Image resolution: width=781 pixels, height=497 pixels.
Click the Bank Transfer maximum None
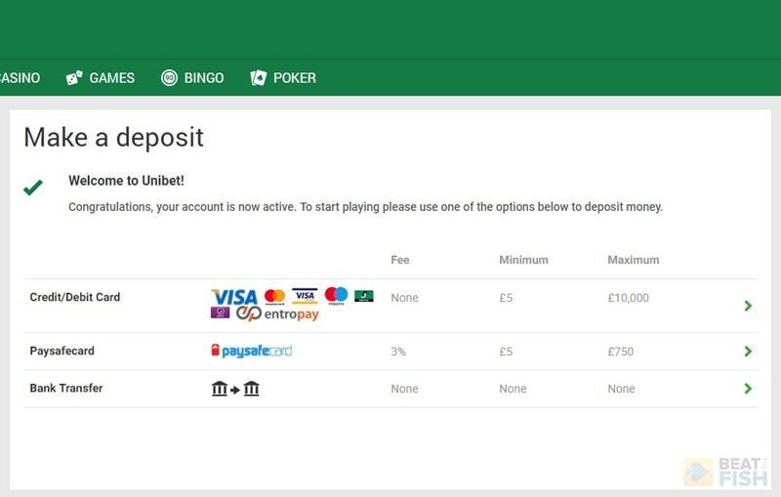click(x=621, y=389)
